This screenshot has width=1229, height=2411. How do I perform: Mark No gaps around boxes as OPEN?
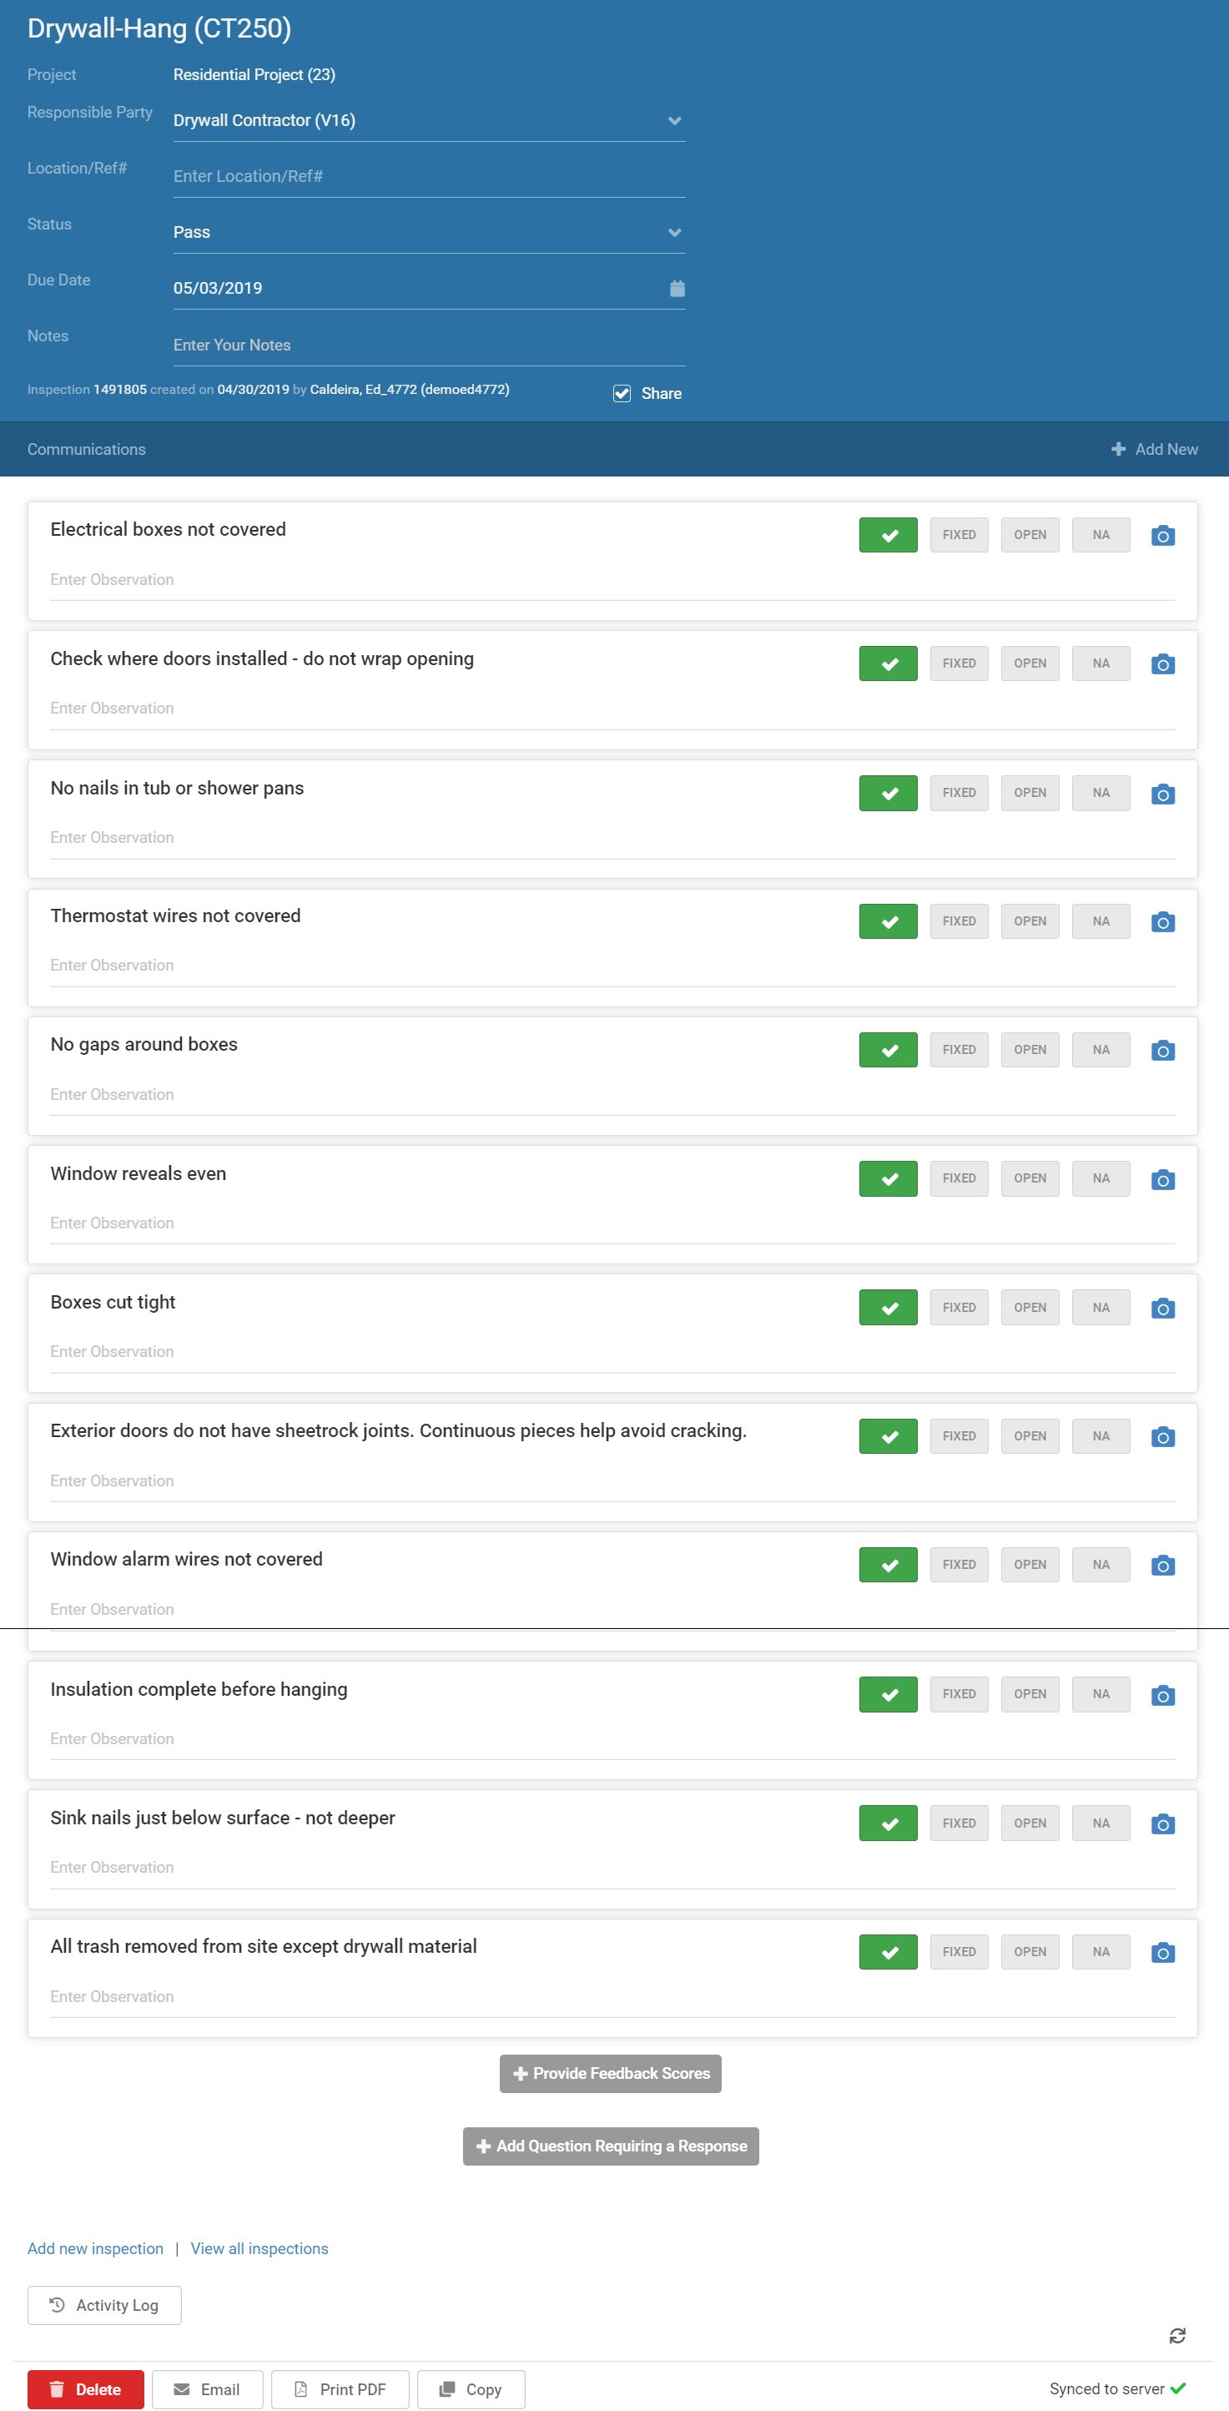(x=1030, y=1050)
